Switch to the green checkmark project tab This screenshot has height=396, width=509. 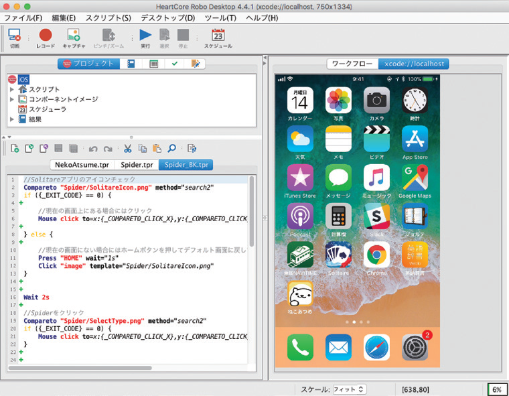pos(175,64)
